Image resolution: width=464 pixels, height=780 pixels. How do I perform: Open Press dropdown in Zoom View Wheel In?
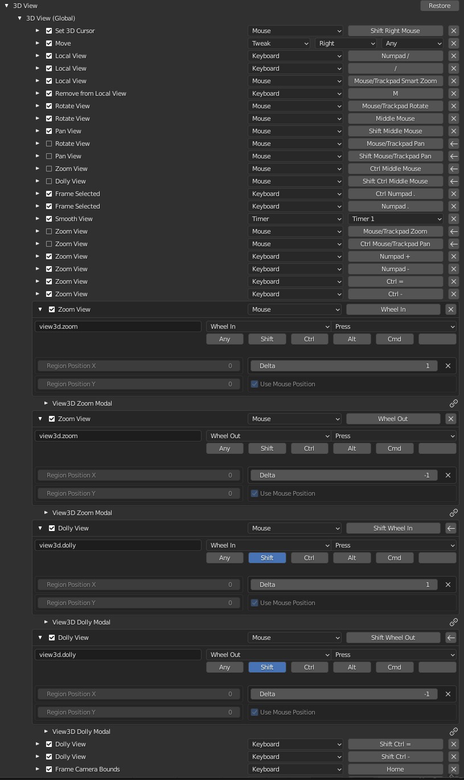(x=394, y=326)
